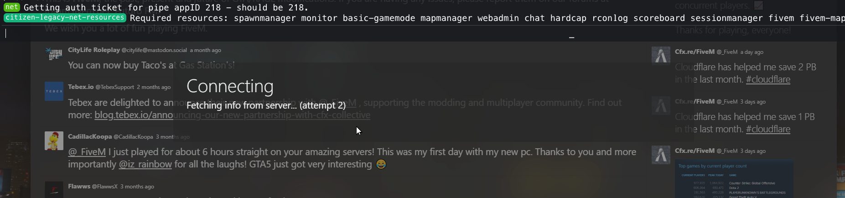845x198 pixels.
Task: Click the Cfx.re avatar above the player count image
Action: pyautogui.click(x=661, y=155)
